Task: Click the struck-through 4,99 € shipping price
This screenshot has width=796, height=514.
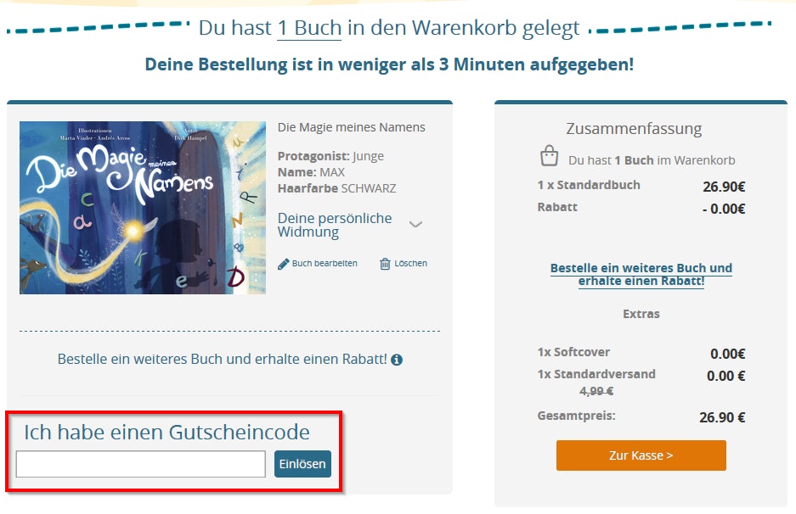Action: coord(596,391)
